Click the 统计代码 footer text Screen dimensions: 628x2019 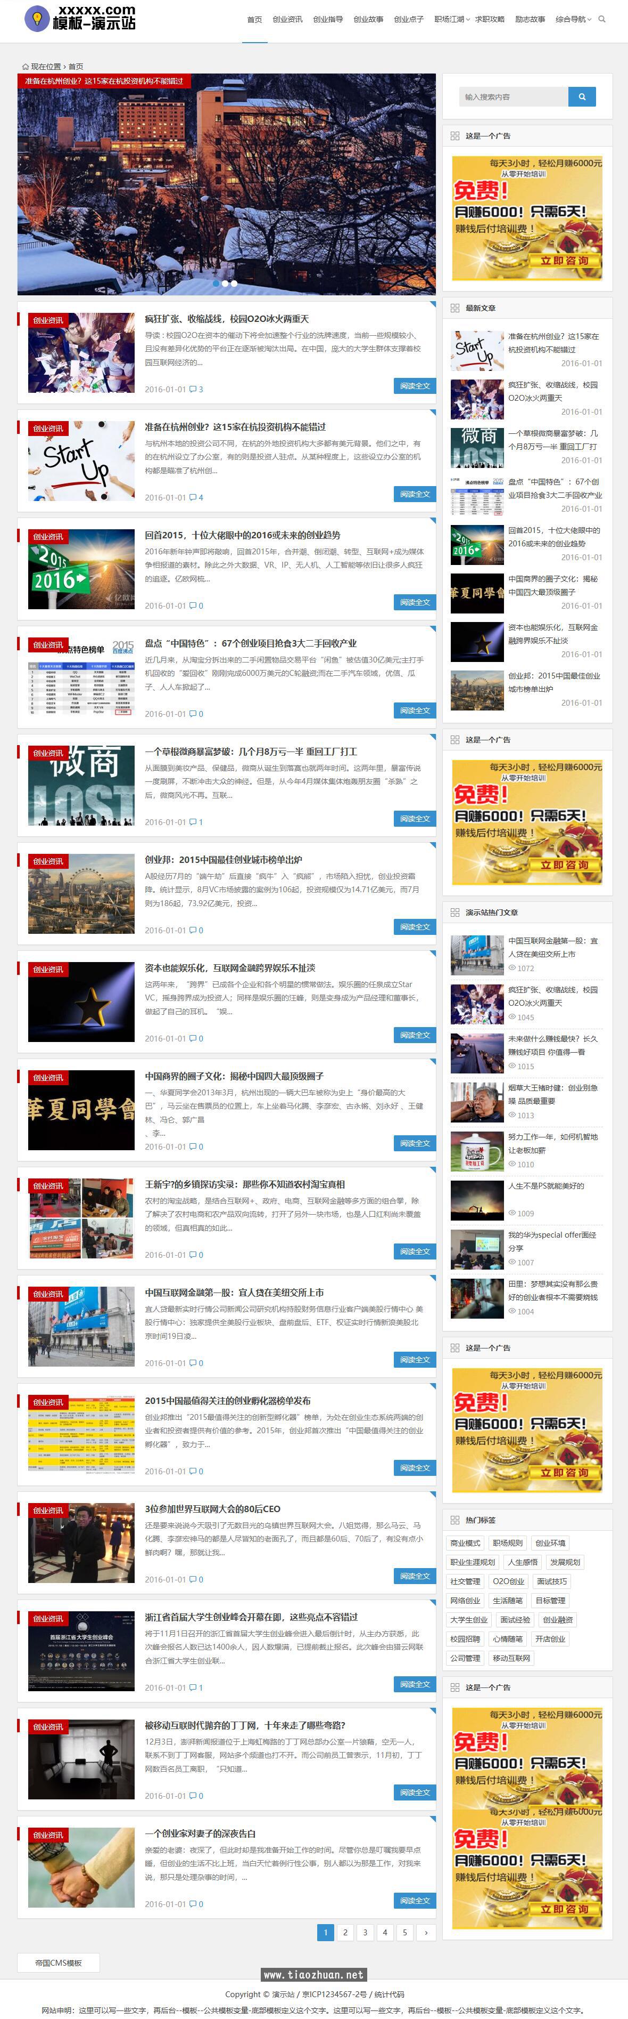[389, 1994]
